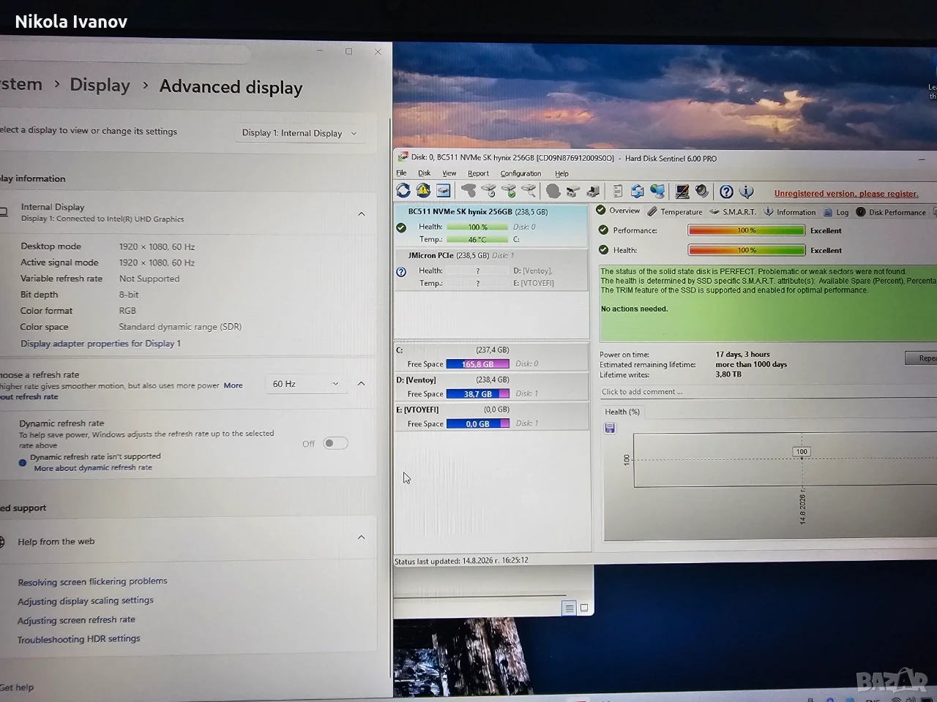The image size is (937, 702).
Task: Click the Get help link in Settings
Action: (17, 687)
